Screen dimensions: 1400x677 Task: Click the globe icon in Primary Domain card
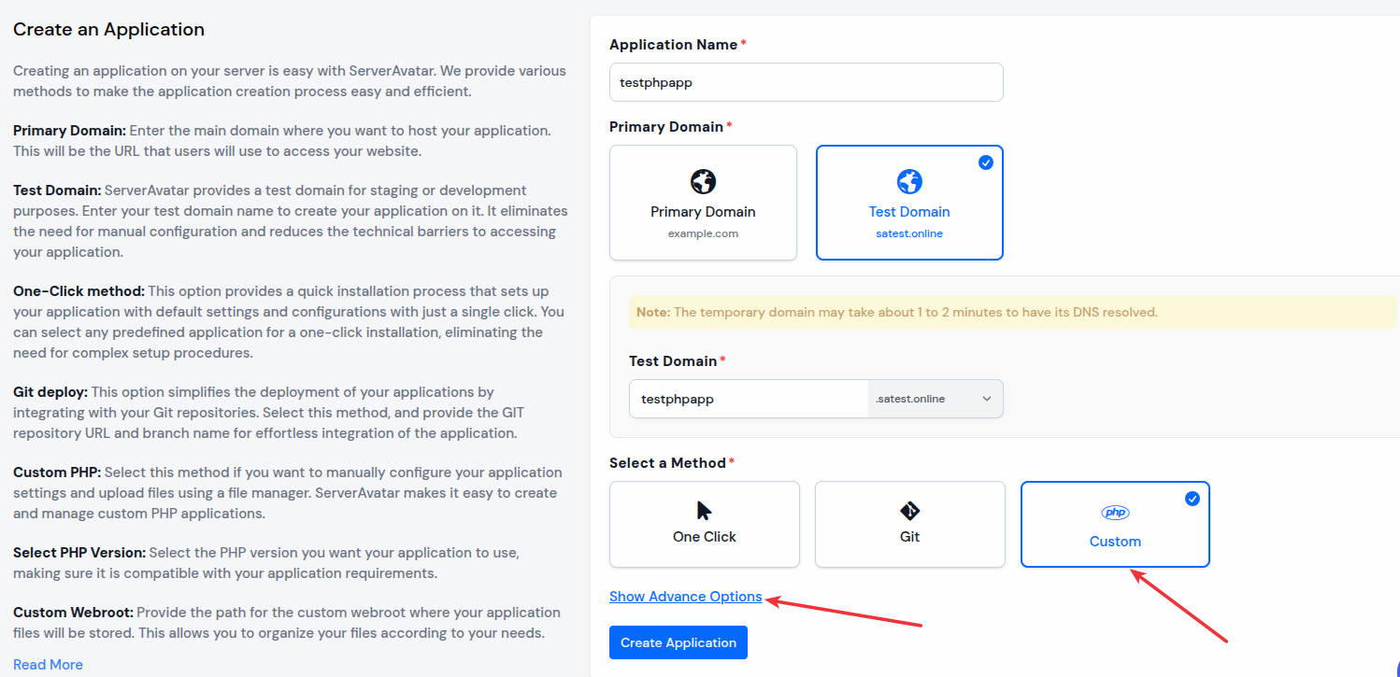703,181
